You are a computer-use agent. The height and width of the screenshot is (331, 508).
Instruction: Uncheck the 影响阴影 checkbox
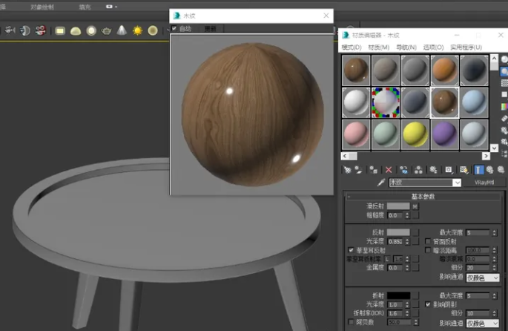[427, 304]
